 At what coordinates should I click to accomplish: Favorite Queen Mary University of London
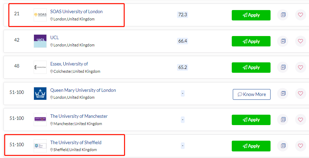[x=300, y=94]
